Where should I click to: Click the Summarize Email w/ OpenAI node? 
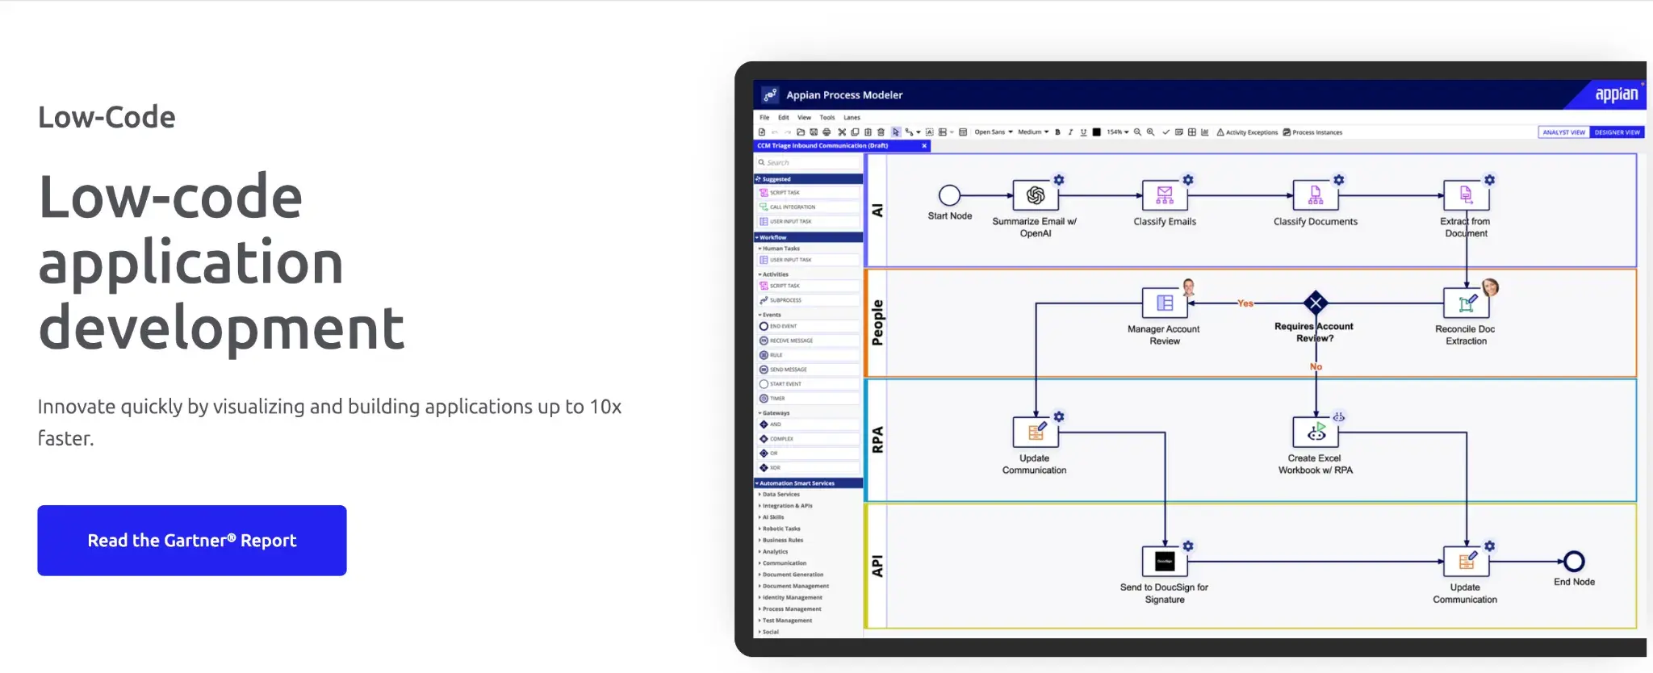[x=1036, y=195]
